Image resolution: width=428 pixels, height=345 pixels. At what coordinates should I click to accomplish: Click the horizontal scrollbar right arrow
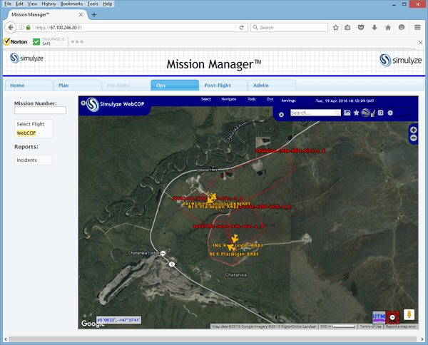click(x=422, y=339)
